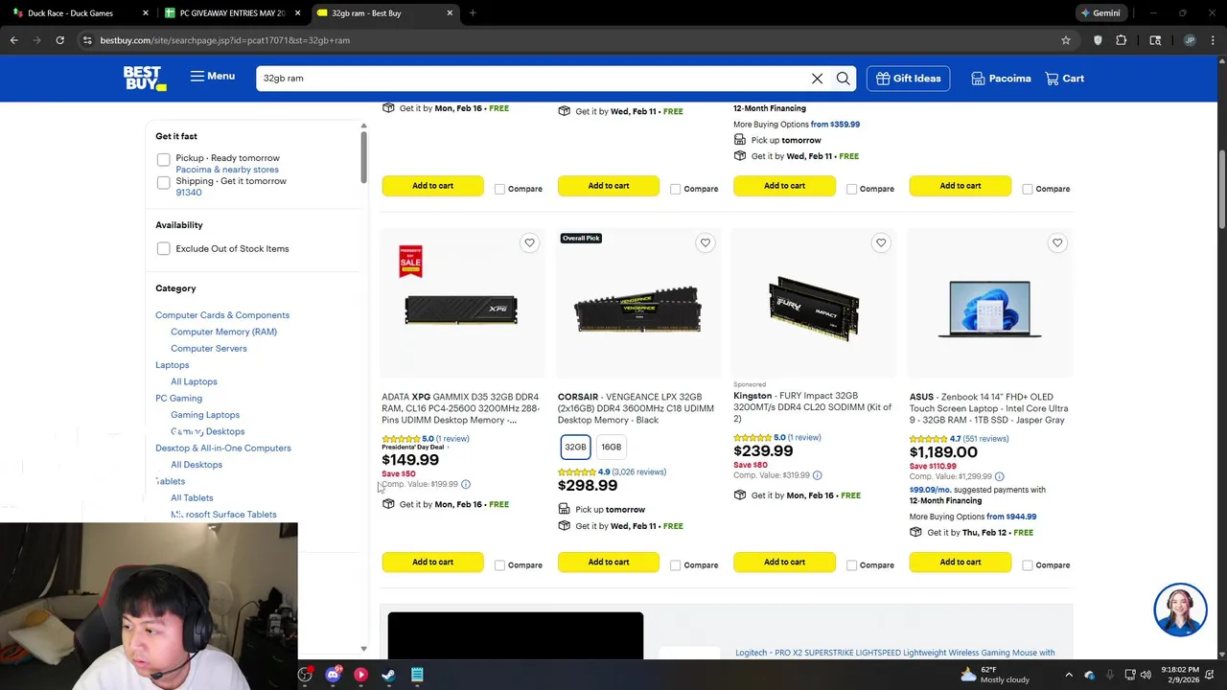Open Desktop & All-in-One Computers category
1227x690 pixels.
click(223, 448)
